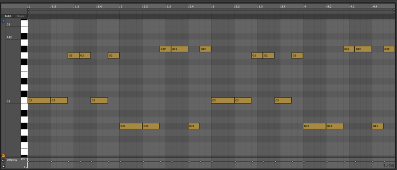Select the C2 note starting at beat 3.2

pyautogui.click(x=243, y=101)
